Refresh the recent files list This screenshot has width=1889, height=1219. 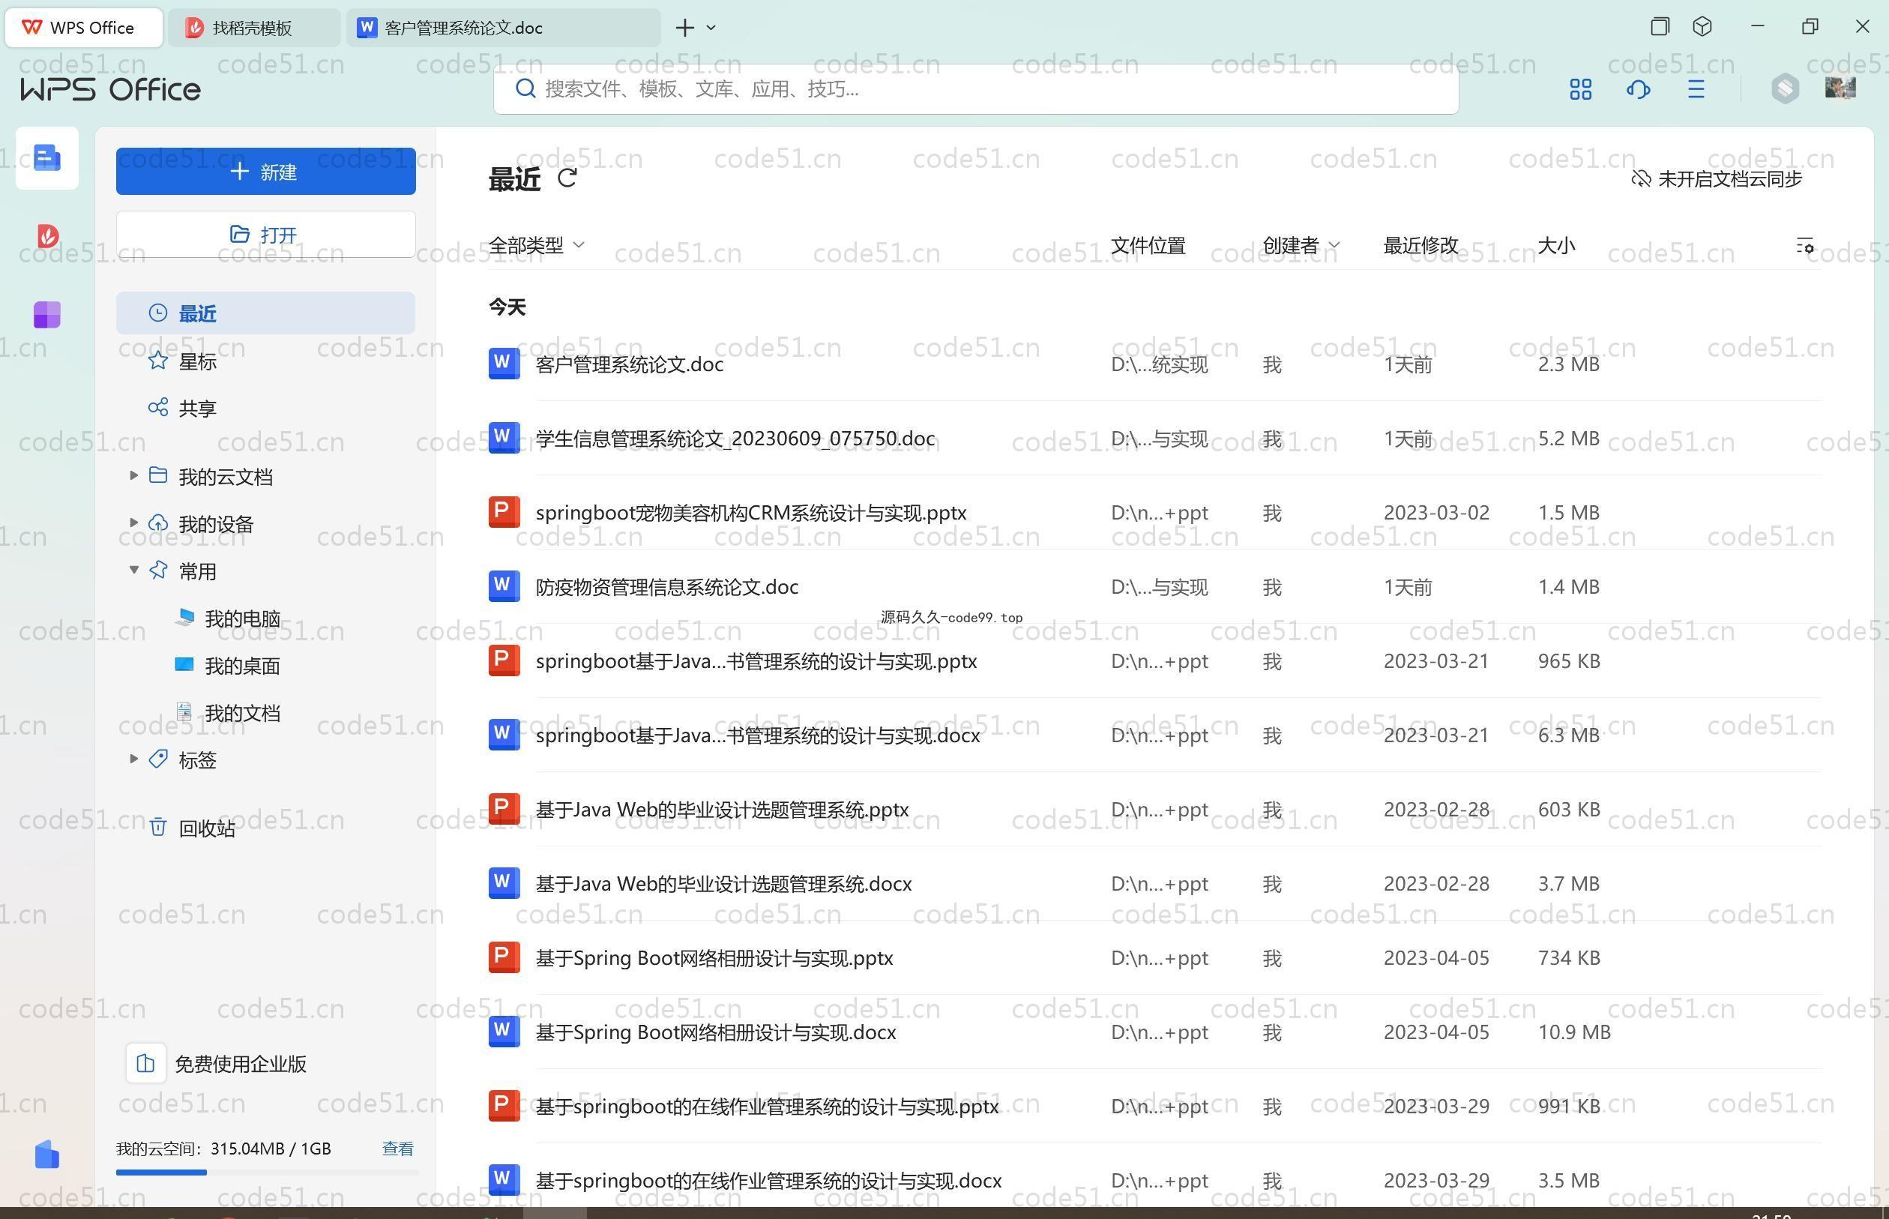click(x=567, y=178)
